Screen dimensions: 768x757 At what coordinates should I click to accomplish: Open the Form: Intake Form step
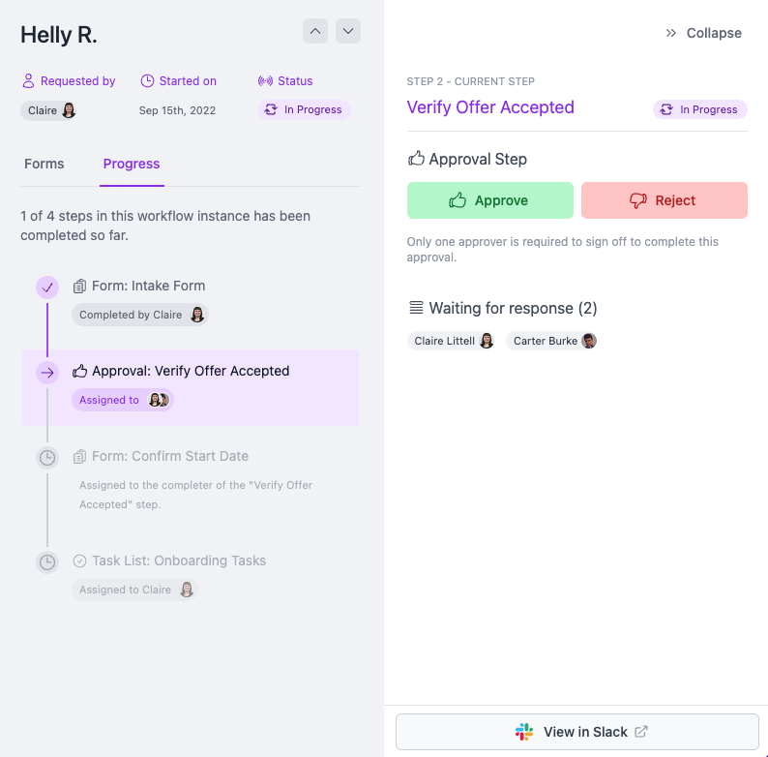148,287
